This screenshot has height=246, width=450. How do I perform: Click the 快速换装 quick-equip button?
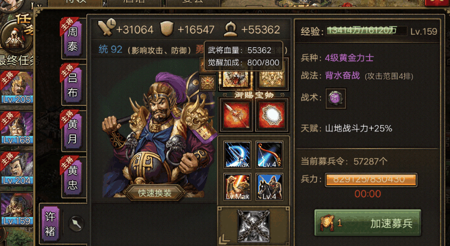pyautogui.click(x=154, y=193)
